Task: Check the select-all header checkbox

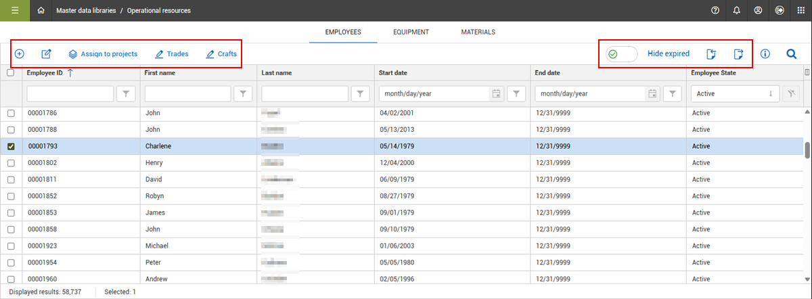Action: pyautogui.click(x=11, y=73)
